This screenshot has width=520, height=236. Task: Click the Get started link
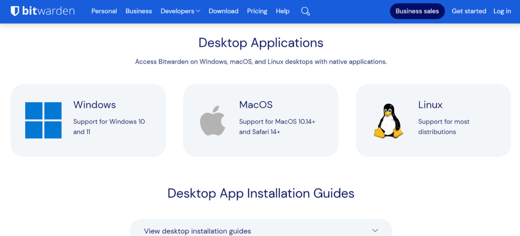tap(469, 11)
